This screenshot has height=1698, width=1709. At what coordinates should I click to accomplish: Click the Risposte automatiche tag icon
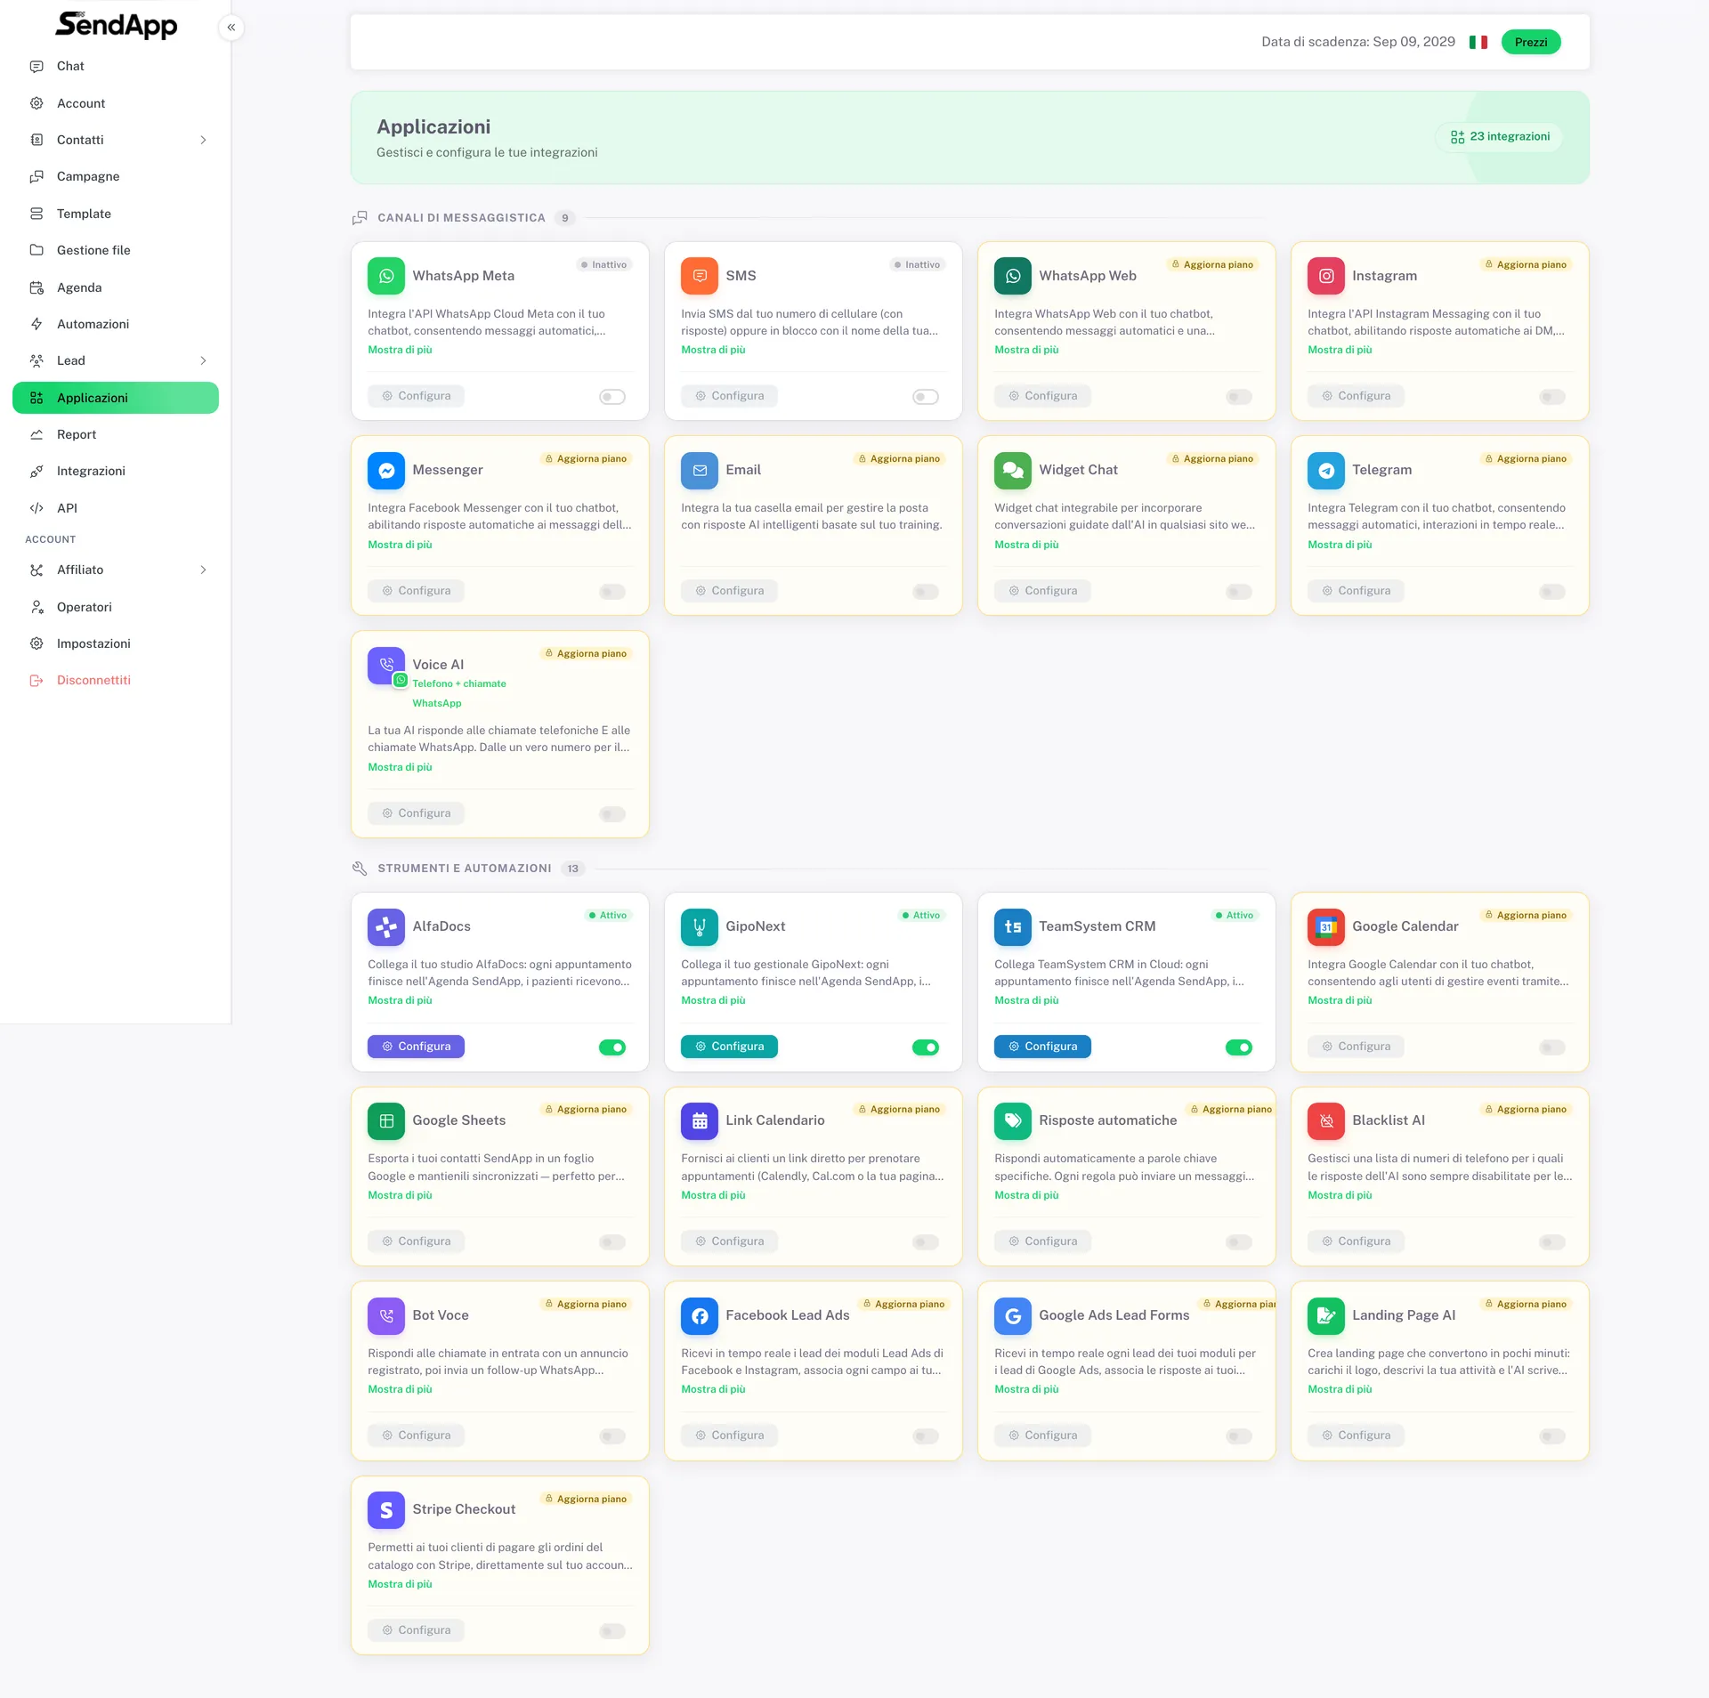click(1013, 1120)
